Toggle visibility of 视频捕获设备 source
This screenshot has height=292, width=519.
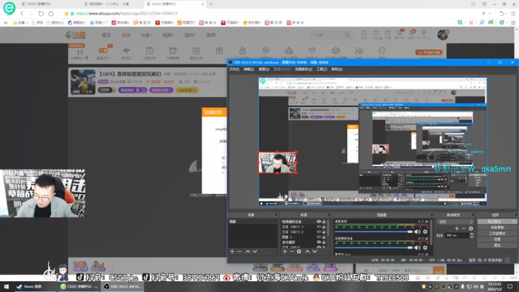(x=319, y=222)
